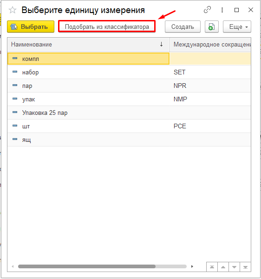The width and height of the screenshot is (261, 279).
Task: Click the Выбрать button
Action: (x=31, y=27)
